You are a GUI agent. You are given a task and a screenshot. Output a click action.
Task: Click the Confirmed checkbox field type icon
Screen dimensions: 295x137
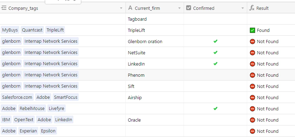(x=188, y=8)
